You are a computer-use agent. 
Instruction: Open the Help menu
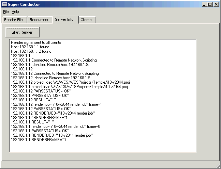15,12
